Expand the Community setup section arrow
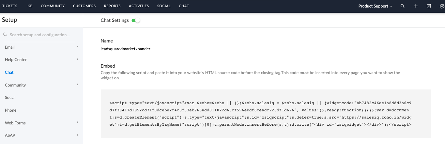Viewport: 445px width, 144px height. [77, 85]
